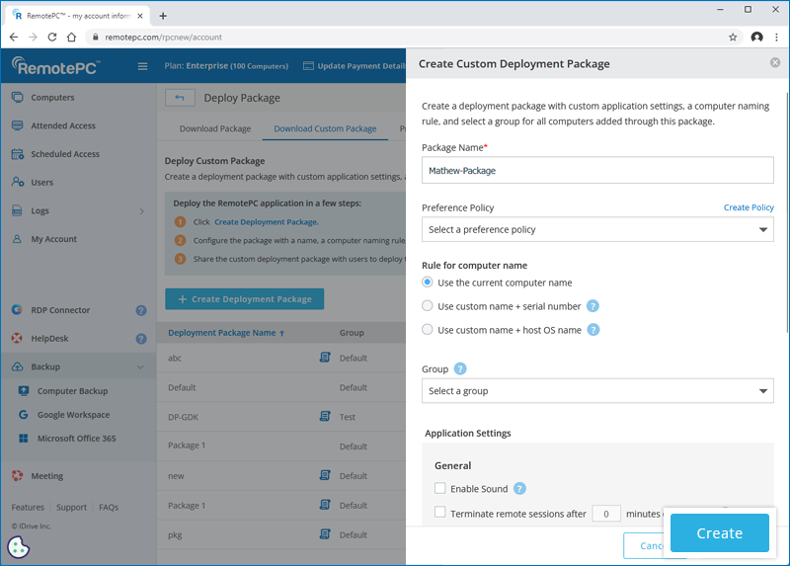Select Use the current computer name option
Screen dimensions: 790x566
428,283
